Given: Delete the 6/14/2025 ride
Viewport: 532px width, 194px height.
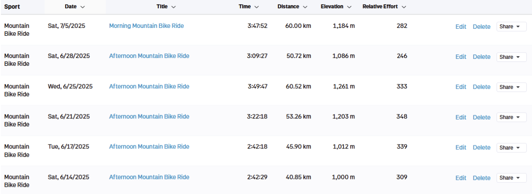Looking at the screenshot, I should click(x=481, y=178).
